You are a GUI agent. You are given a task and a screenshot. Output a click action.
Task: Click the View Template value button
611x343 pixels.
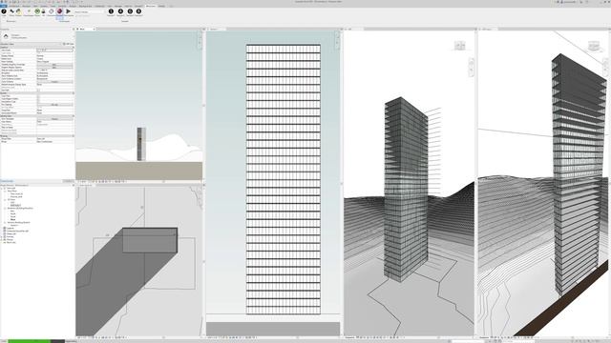54,119
